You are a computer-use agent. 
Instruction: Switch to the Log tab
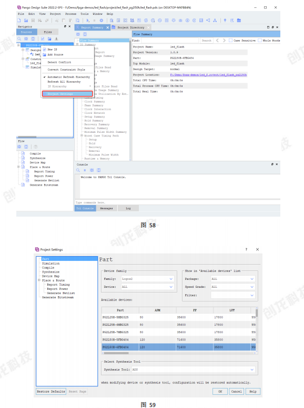click(128, 208)
